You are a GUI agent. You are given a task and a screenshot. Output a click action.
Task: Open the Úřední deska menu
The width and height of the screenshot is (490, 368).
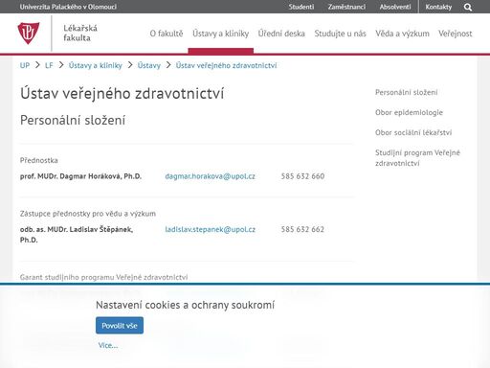[281, 34]
